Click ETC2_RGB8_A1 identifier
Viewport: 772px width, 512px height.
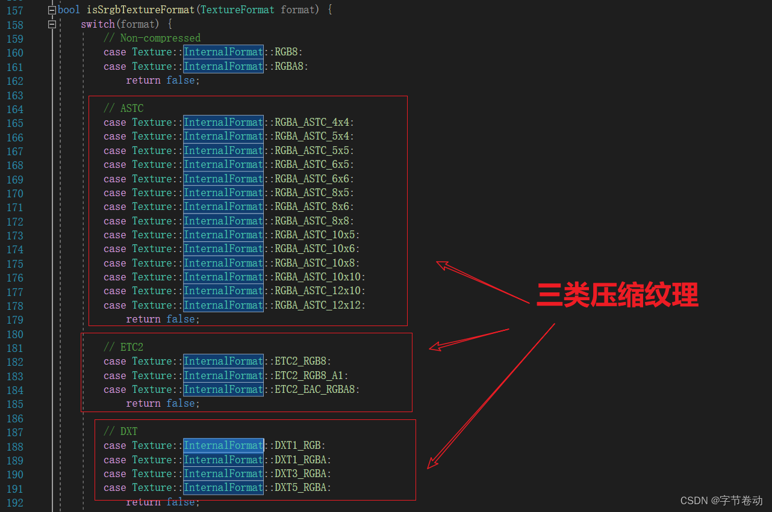point(309,375)
